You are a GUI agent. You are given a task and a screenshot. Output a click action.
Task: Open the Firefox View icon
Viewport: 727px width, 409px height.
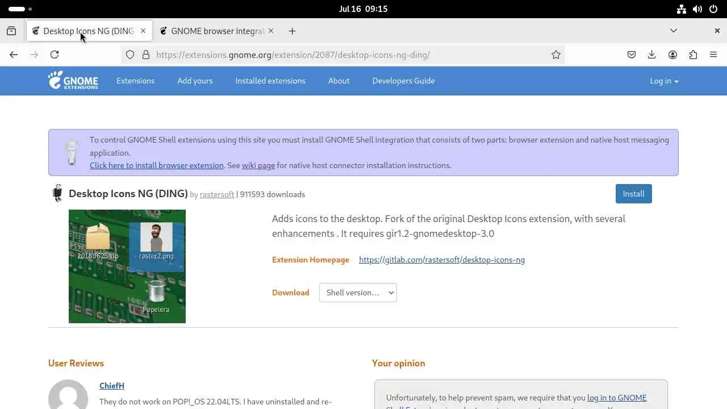click(11, 31)
